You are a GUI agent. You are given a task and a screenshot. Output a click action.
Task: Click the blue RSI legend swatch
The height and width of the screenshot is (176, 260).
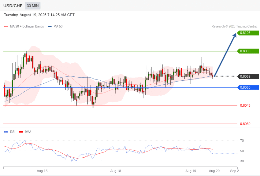6,132
